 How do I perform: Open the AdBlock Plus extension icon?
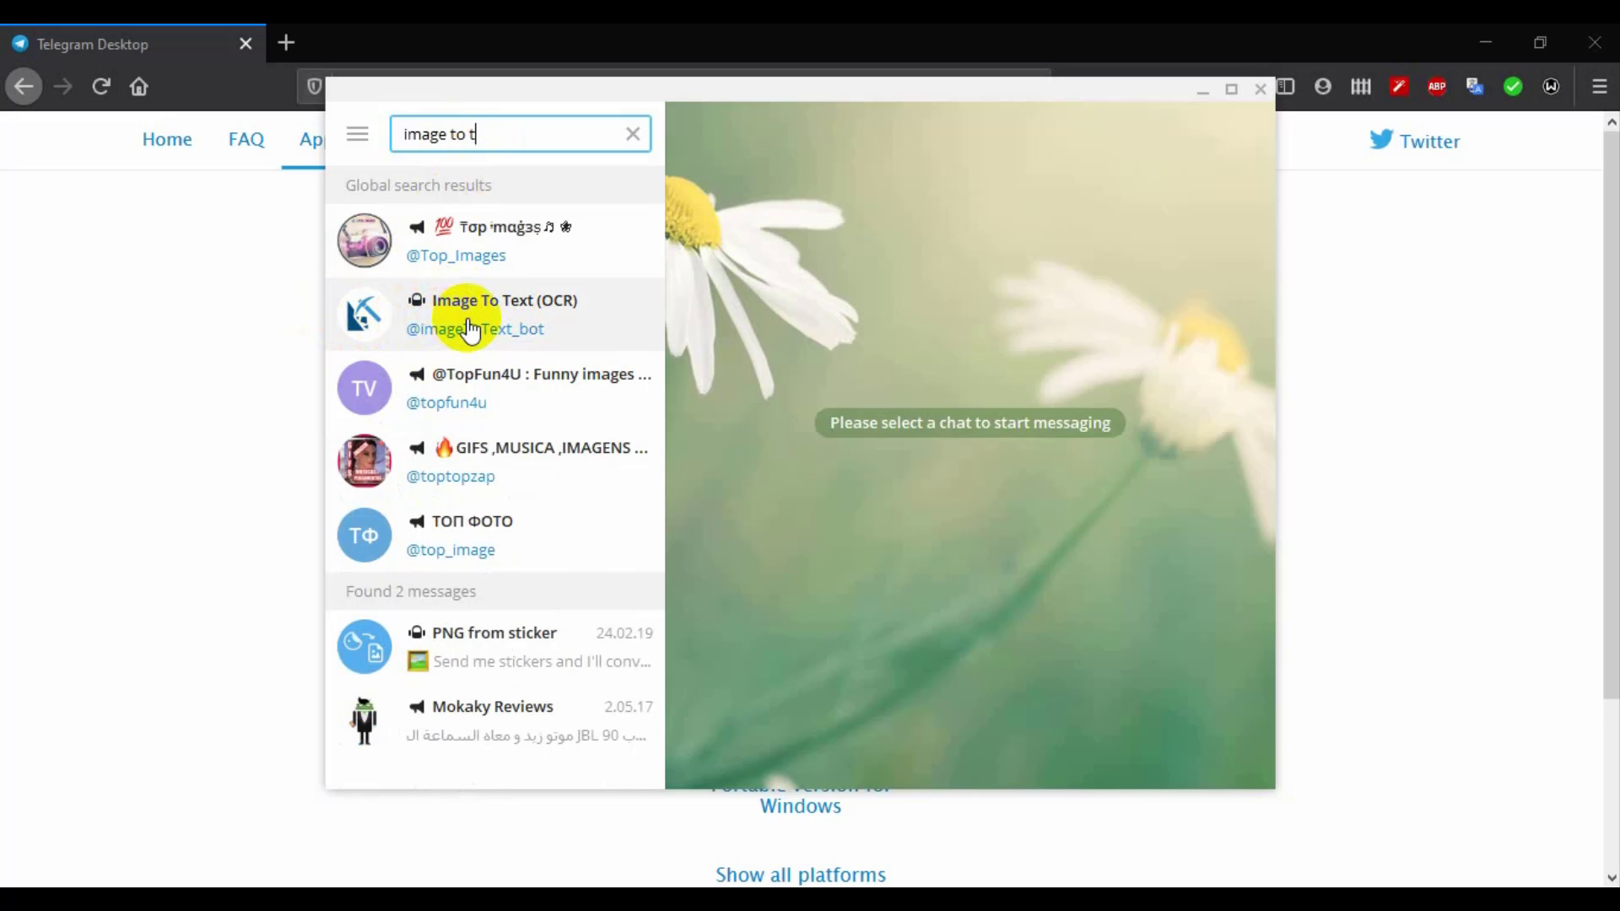click(1437, 86)
